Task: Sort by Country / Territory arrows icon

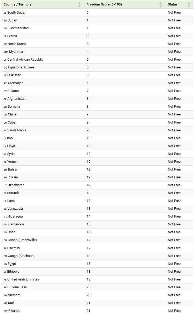Action: 79,4
